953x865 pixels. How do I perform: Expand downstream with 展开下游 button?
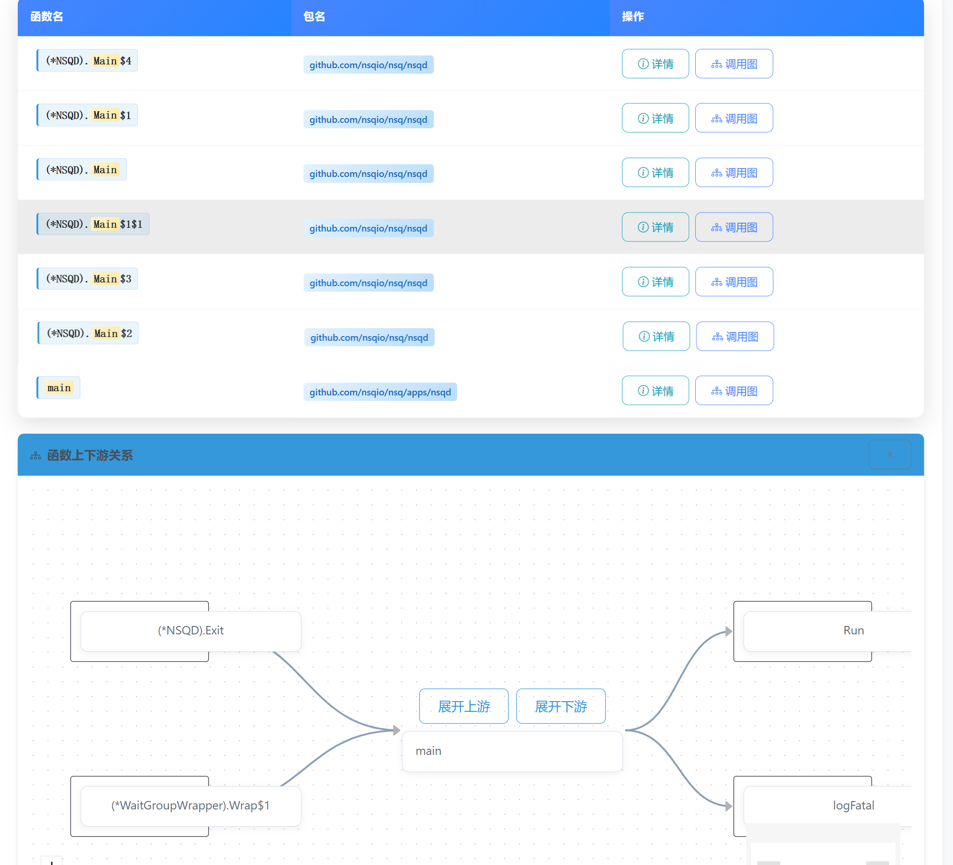pos(561,706)
